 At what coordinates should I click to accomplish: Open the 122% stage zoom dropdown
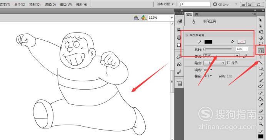pyautogui.click(x=172, y=18)
